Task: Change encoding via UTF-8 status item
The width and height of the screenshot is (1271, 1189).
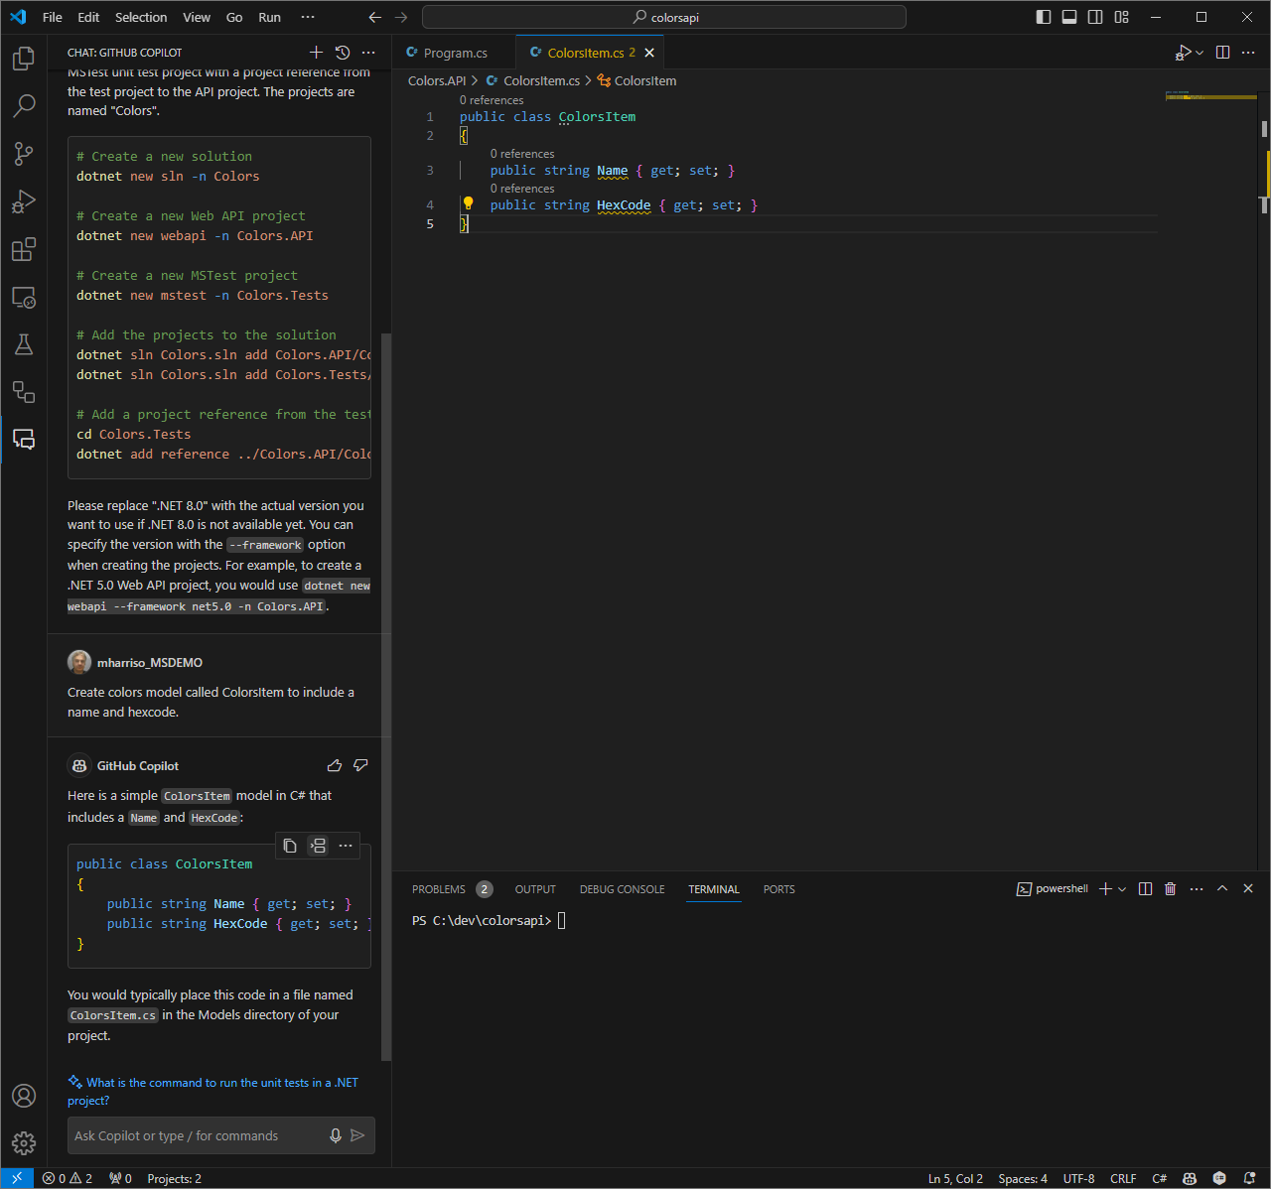Action: (x=1078, y=1178)
